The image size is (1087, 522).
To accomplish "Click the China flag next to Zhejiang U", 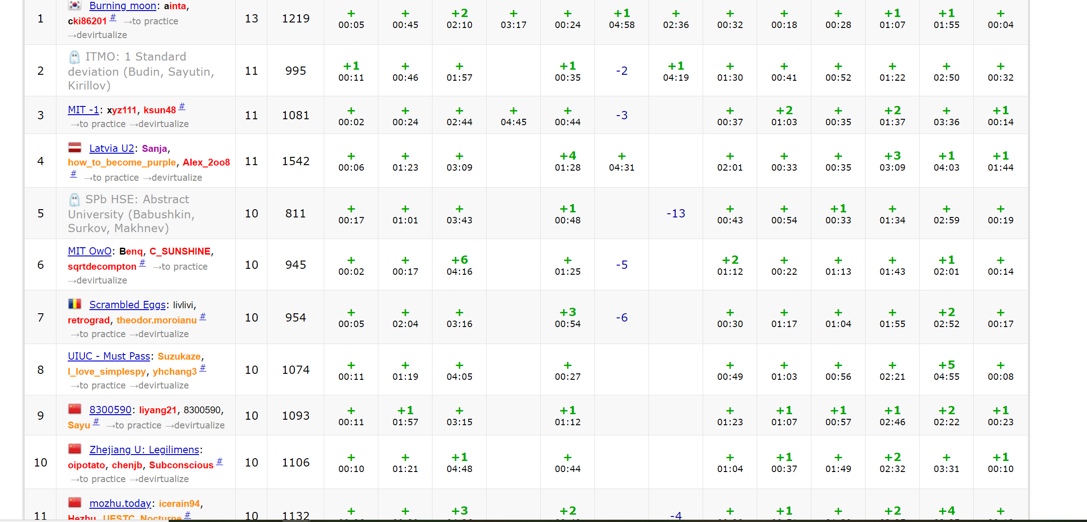I will tap(75, 449).
